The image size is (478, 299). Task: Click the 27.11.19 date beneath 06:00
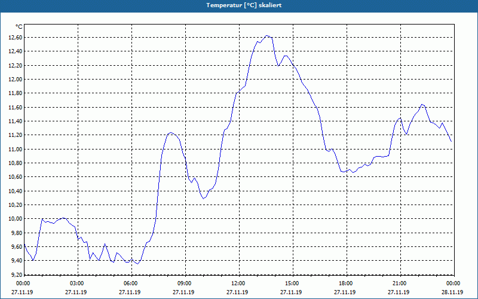click(130, 292)
